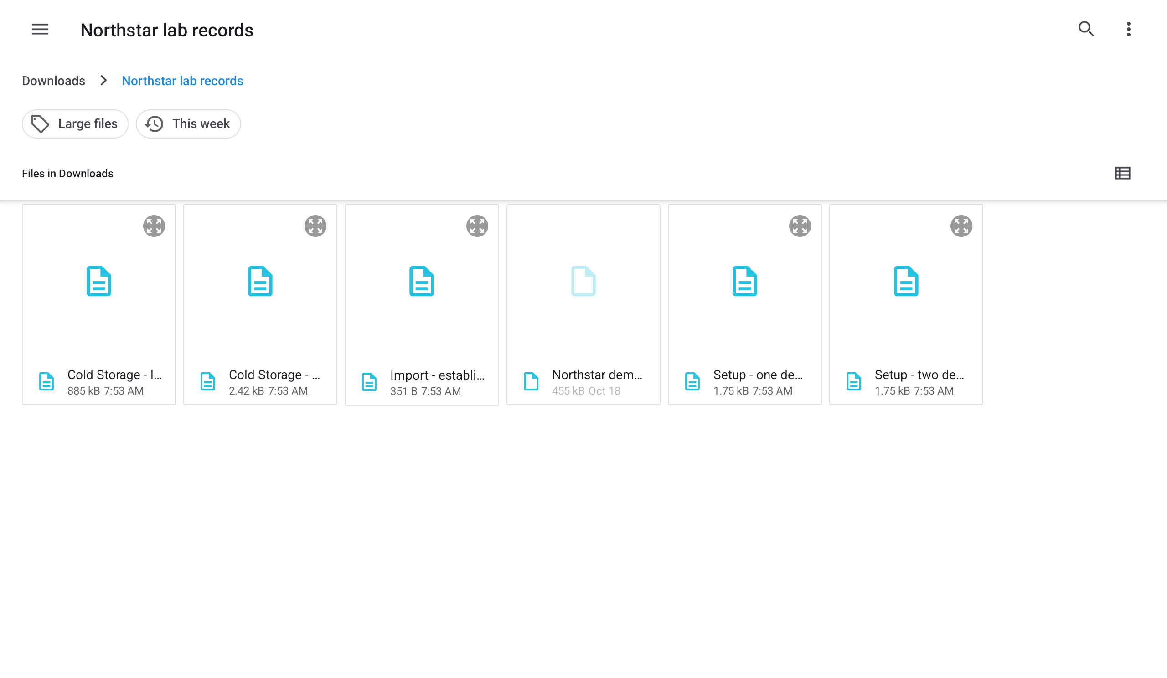Open the Import - establi… file name
The height and width of the screenshot is (678, 1167).
coord(437,375)
